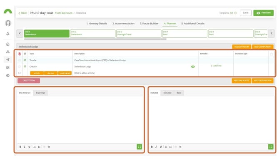This screenshot has width=279, height=159.
Task: Show next days with right arrow
Action: 272,33
